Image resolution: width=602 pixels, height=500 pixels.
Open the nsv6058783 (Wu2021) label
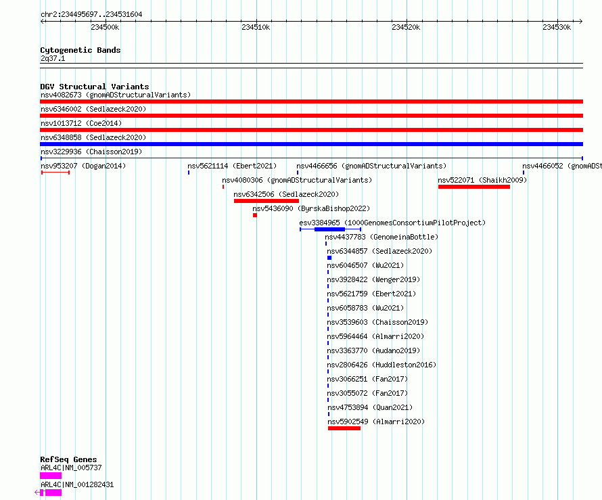click(365, 308)
